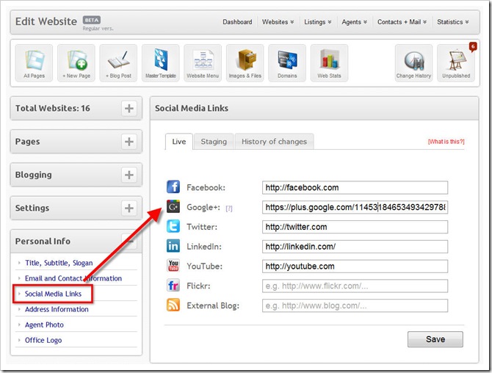The width and height of the screenshot is (492, 373).
Task: Open the All Pages icon
Action: [x=34, y=63]
